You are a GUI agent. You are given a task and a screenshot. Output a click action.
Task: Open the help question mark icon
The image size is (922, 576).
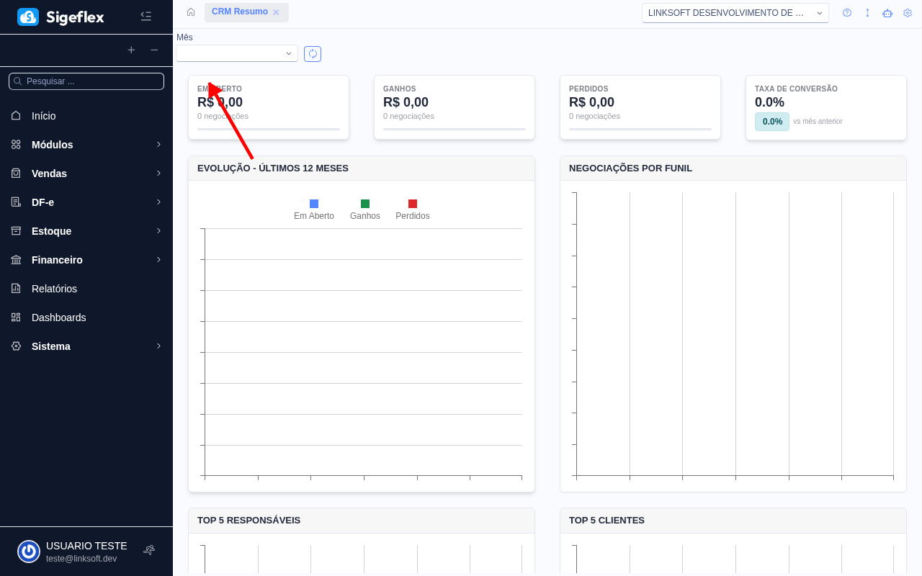(846, 12)
